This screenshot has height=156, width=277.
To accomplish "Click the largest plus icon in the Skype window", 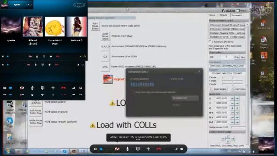I will tap(53, 88).
